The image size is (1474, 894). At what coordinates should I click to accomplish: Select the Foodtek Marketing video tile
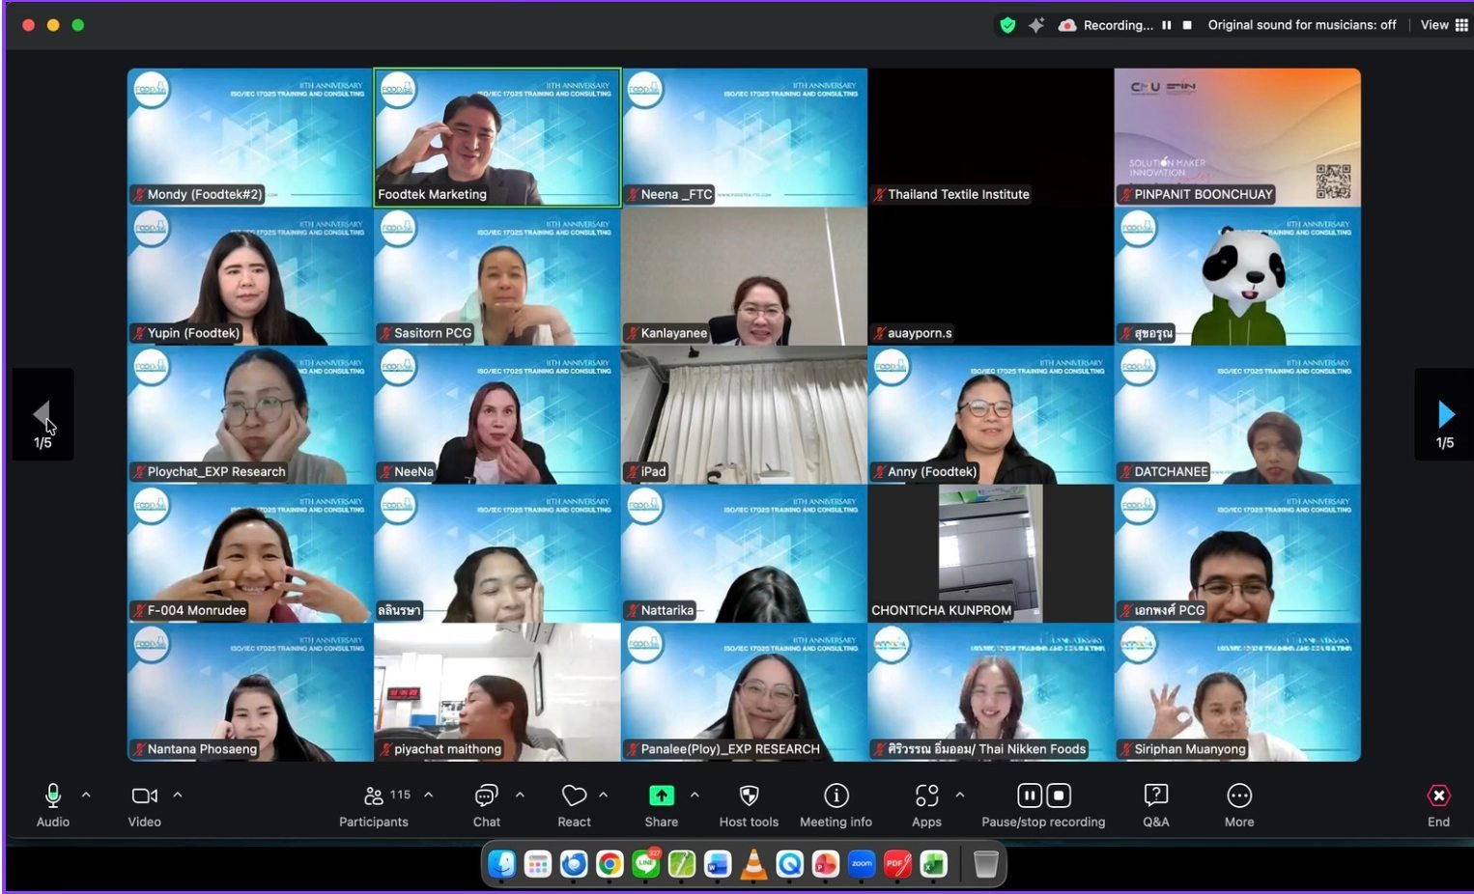497,137
